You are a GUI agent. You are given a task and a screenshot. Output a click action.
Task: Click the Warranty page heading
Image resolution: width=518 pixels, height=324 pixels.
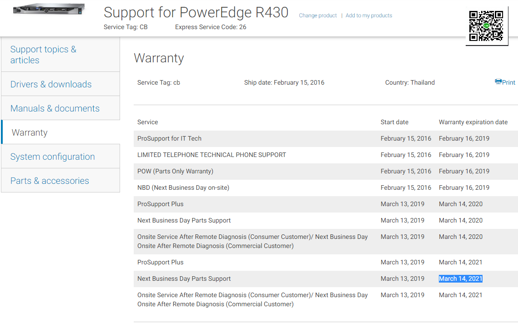click(159, 58)
